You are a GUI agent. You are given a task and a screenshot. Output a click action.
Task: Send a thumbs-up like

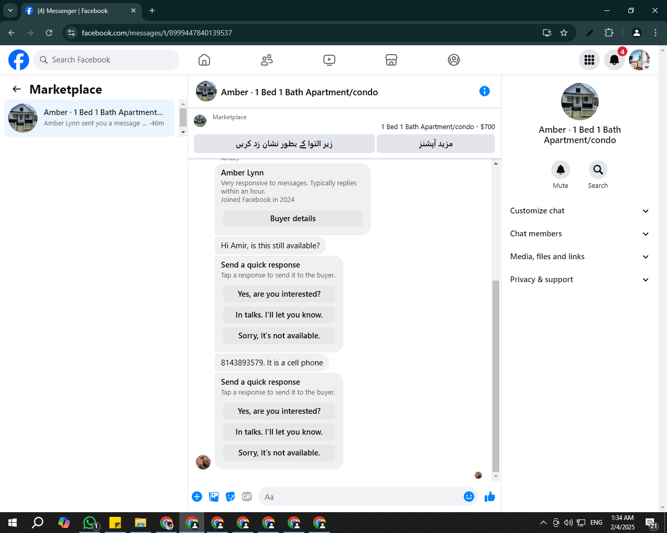490,497
